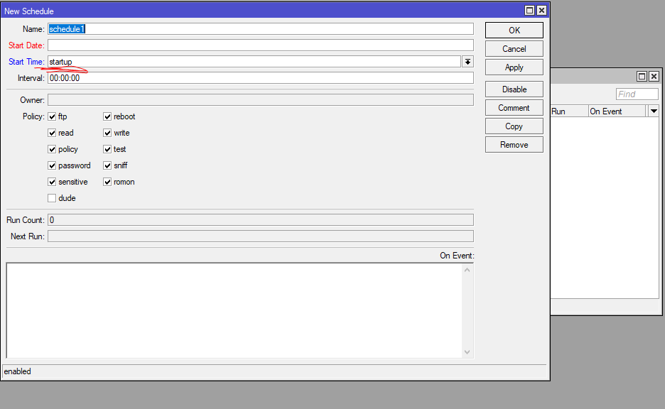Screen dimensions: 665x409
Task: Click the Disable button
Action: [514, 89]
